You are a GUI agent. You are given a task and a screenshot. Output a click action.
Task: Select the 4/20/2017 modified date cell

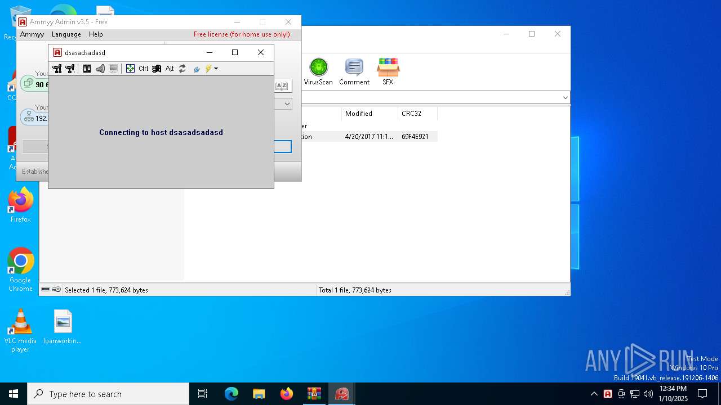(x=370, y=137)
